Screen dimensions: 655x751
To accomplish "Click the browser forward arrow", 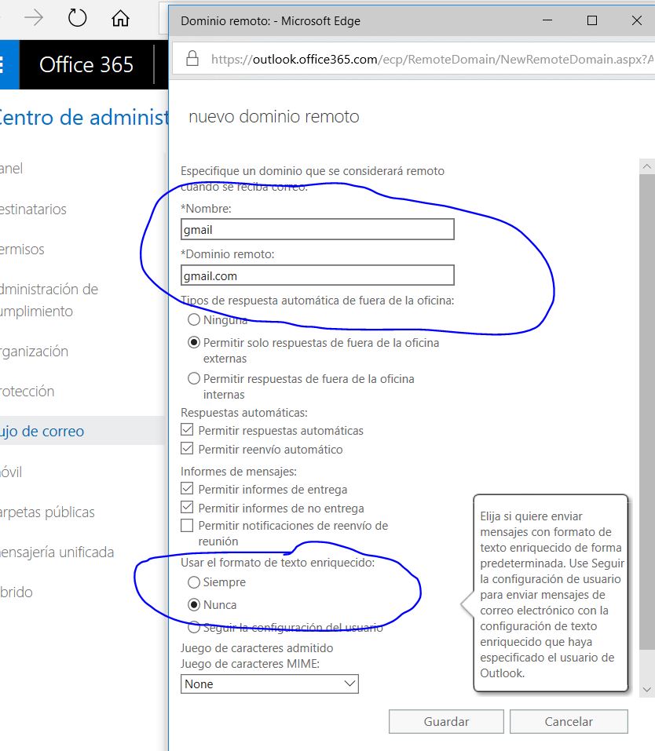I will [x=34, y=18].
